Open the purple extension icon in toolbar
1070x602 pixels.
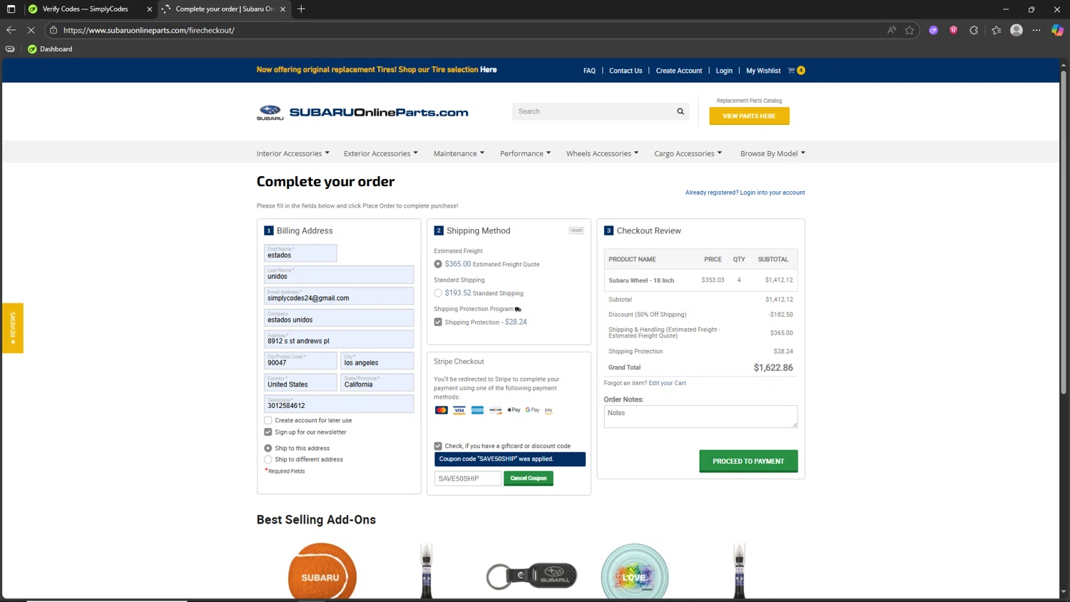pyautogui.click(x=933, y=30)
